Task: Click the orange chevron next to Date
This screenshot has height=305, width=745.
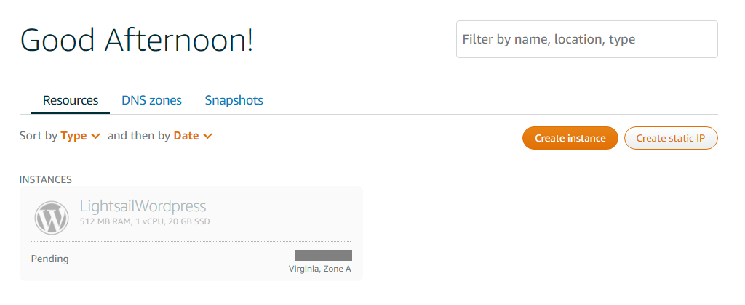Action: tap(207, 136)
